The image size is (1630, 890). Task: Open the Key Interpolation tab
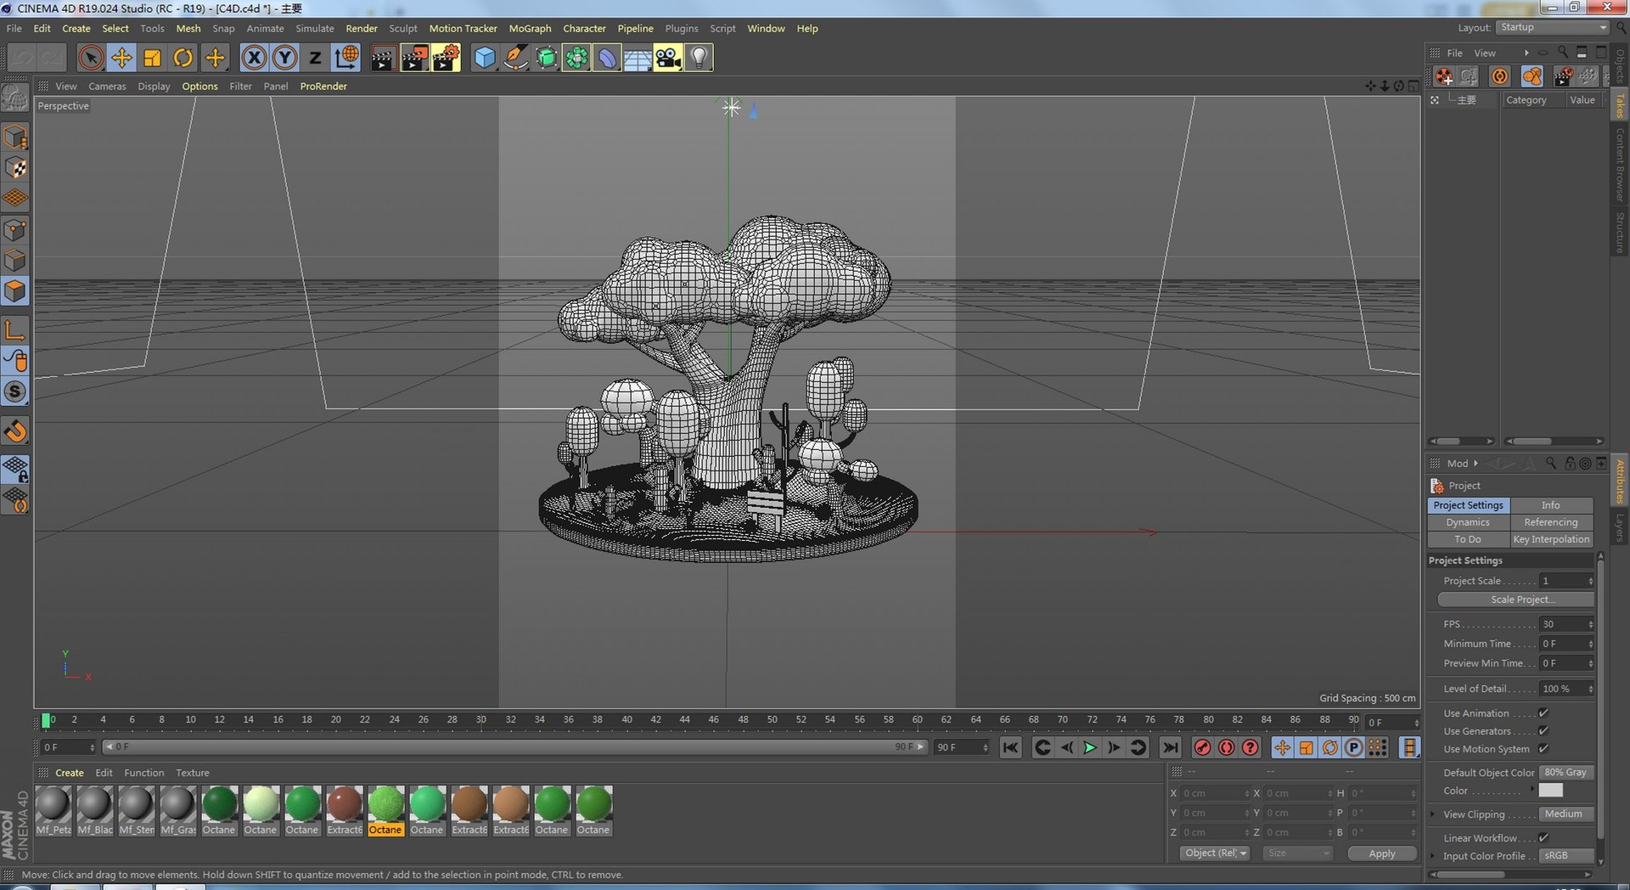pos(1551,539)
